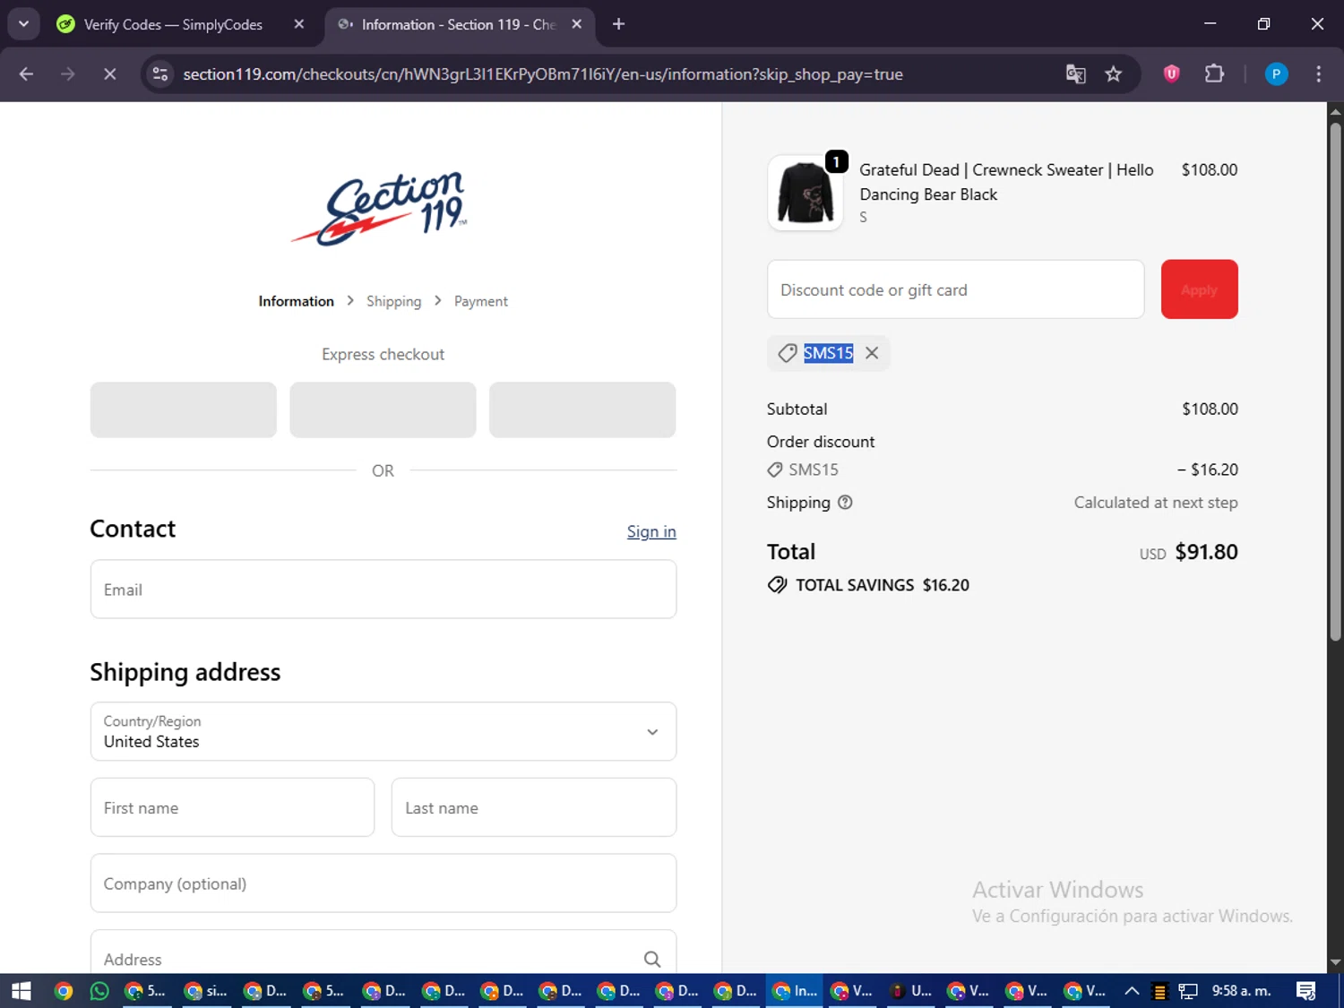Focus the Company (optional) field
This screenshot has height=1008, width=1344.
point(383,883)
